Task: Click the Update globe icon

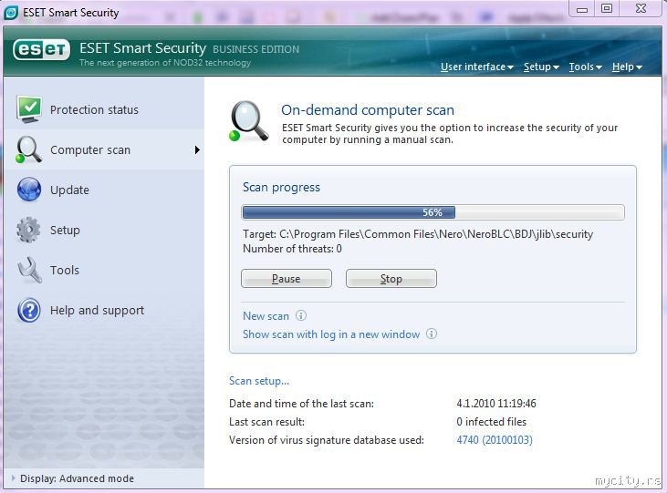Action: coord(29,190)
